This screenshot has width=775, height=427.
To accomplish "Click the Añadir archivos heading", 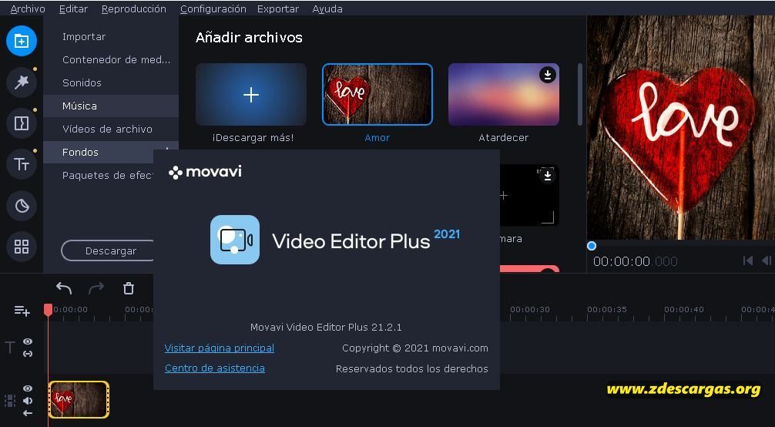I will [x=249, y=38].
